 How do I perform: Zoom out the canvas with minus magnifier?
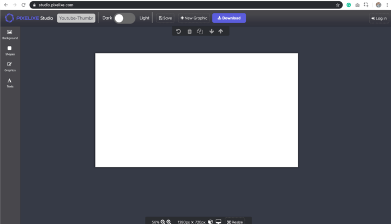163,222
